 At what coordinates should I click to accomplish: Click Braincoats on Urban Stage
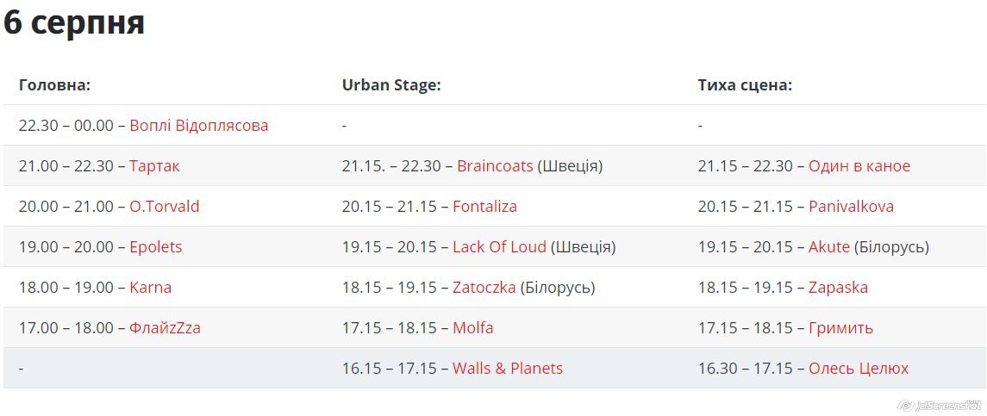click(x=495, y=166)
